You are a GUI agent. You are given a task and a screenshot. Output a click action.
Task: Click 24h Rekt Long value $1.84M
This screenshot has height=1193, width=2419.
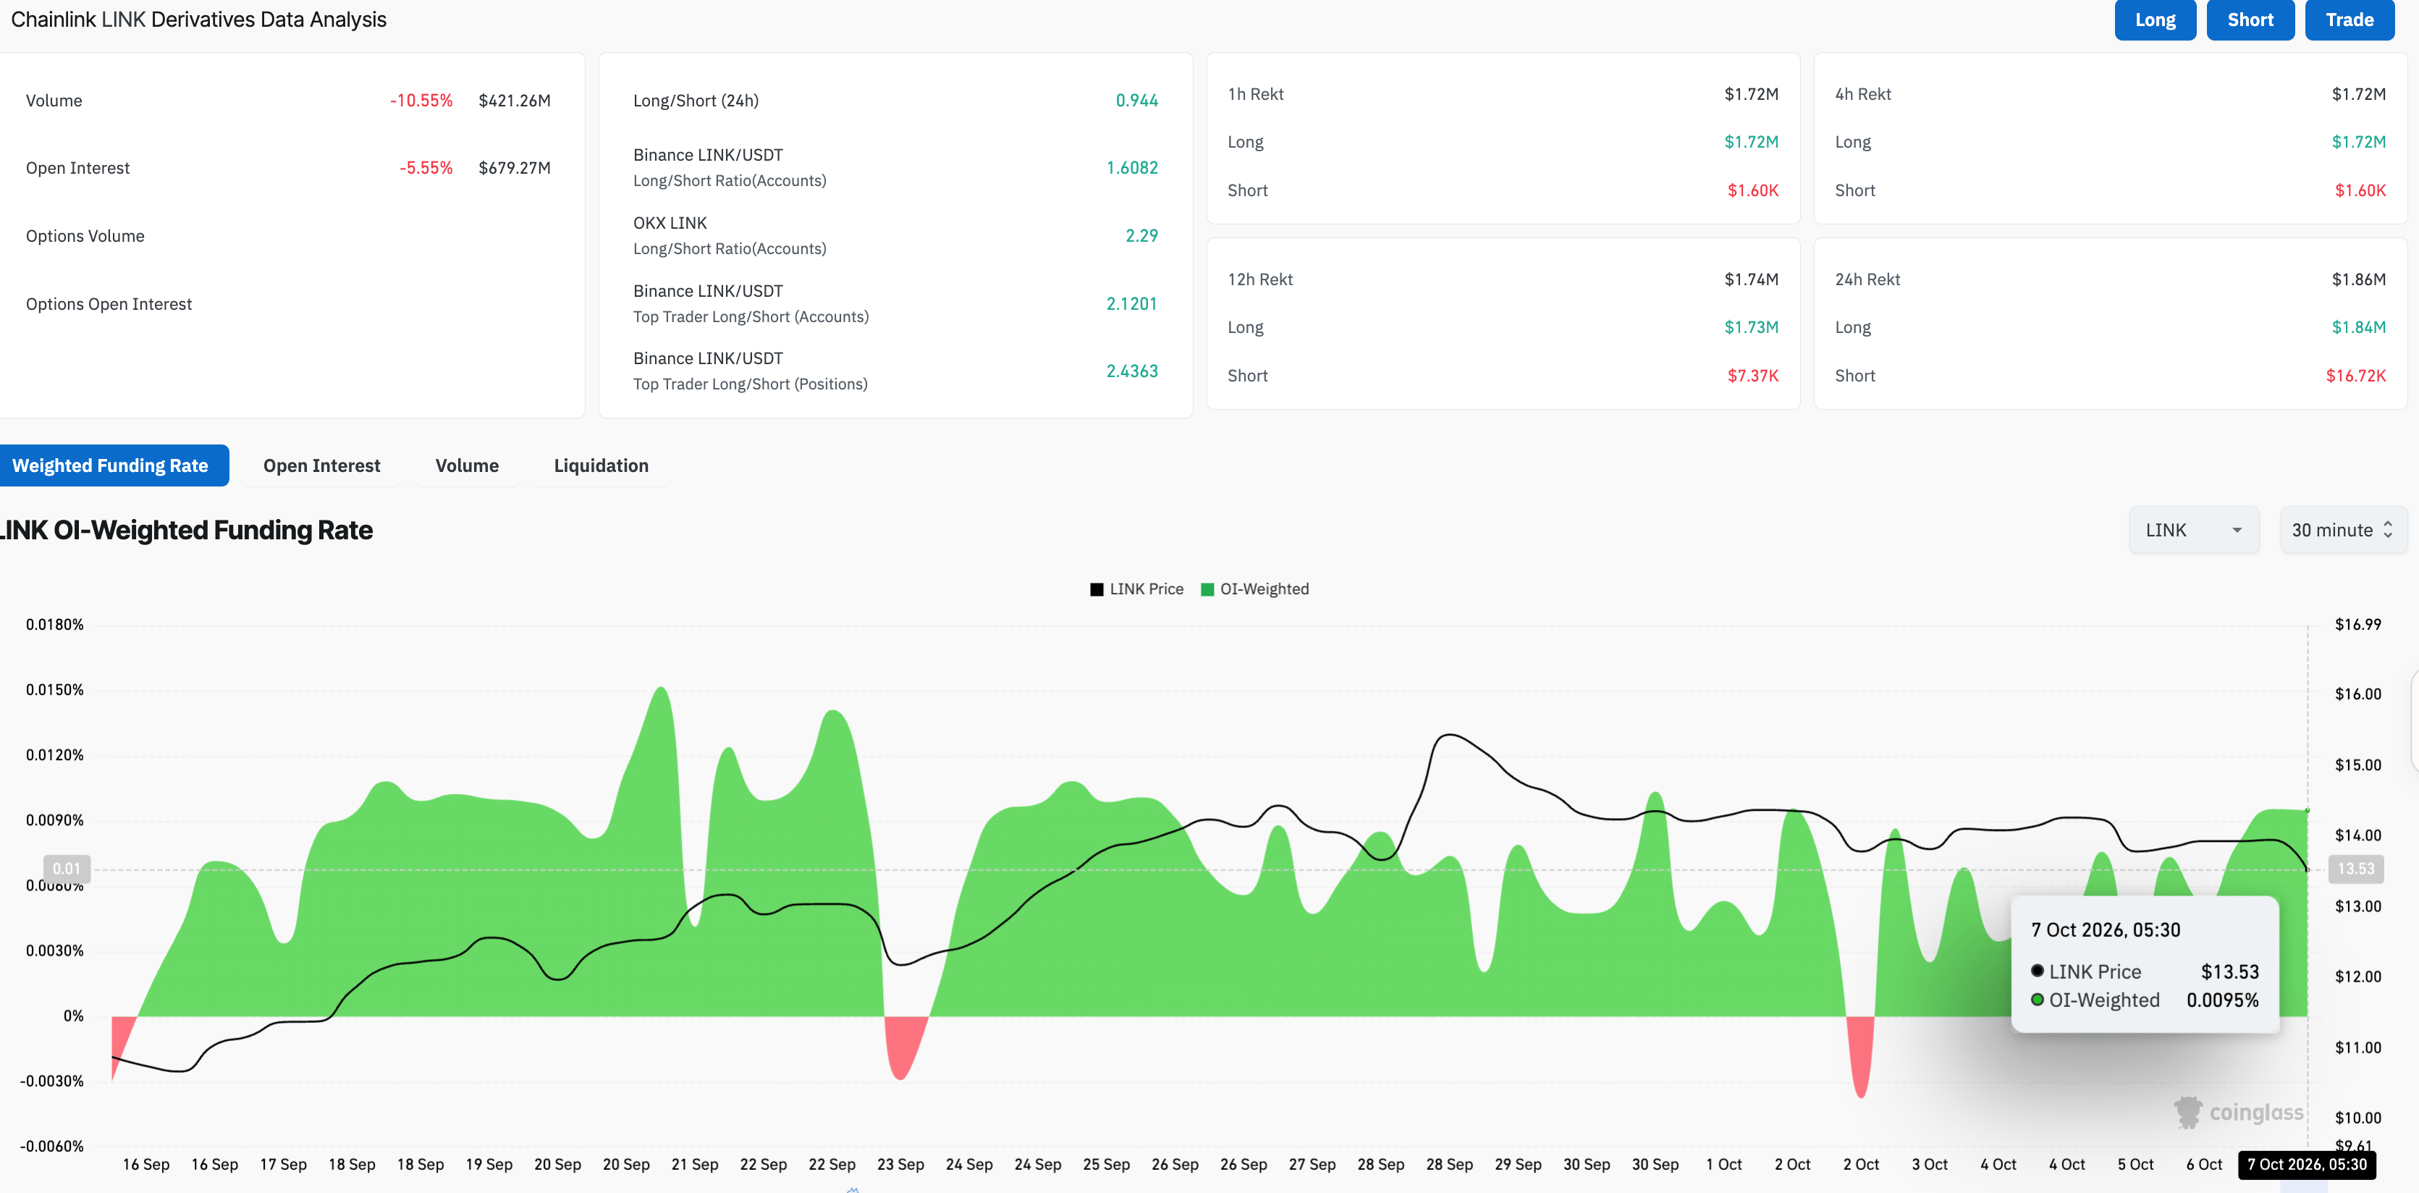[x=2359, y=327]
